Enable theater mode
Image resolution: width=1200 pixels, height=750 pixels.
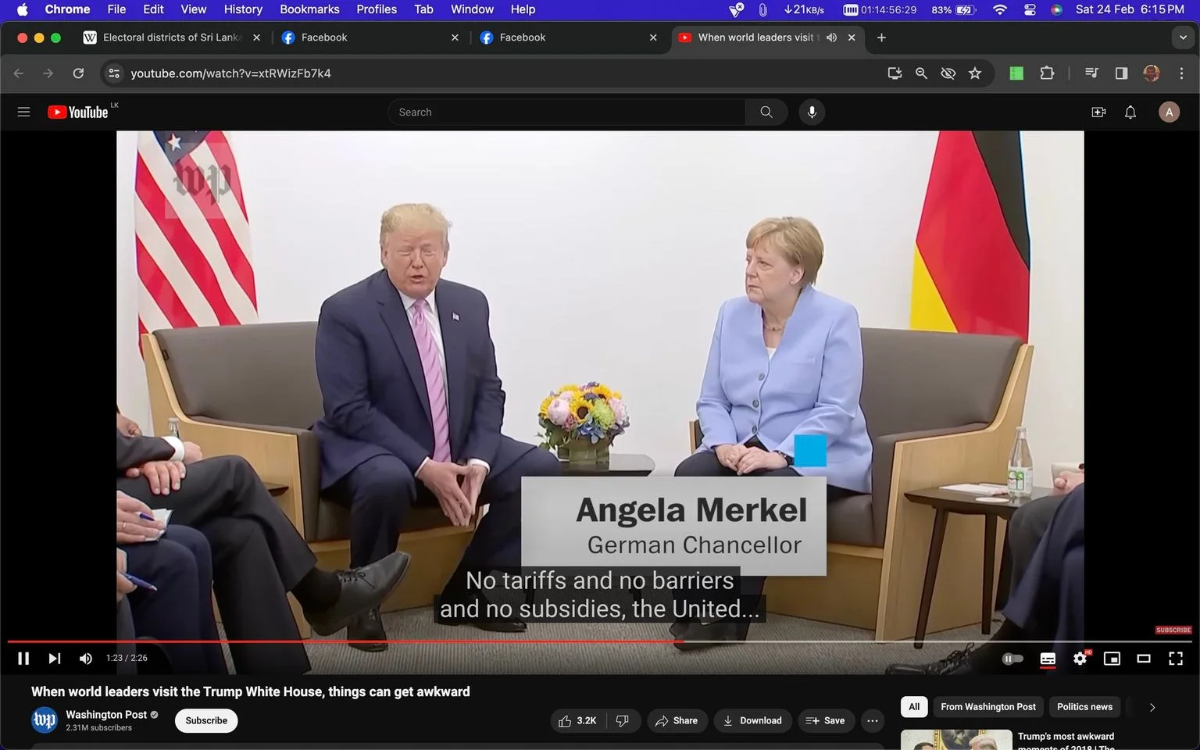coord(1144,659)
